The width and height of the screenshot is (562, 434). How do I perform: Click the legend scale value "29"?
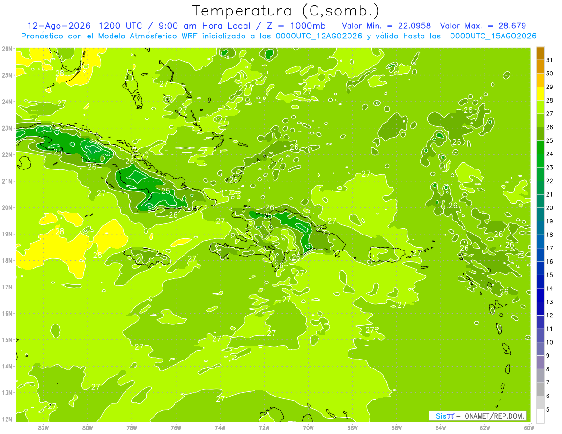point(549,87)
